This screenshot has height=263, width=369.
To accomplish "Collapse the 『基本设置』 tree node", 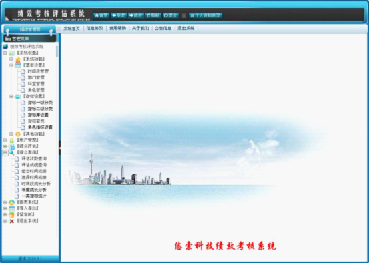I will [x=11, y=65].
